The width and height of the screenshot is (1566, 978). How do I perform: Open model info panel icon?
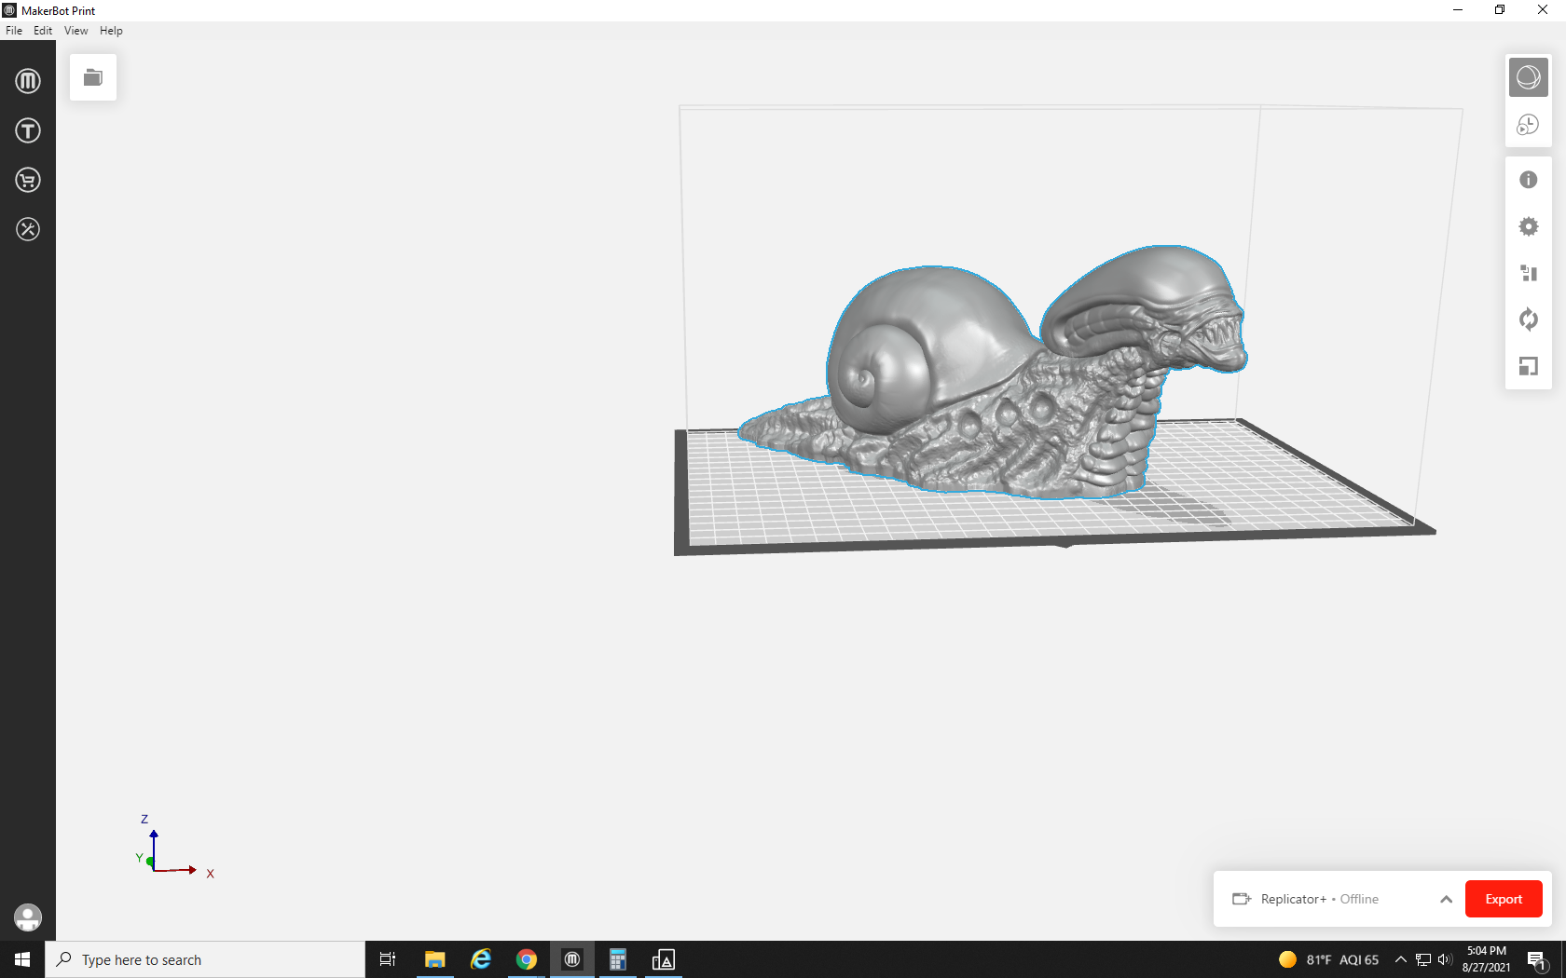(1529, 180)
